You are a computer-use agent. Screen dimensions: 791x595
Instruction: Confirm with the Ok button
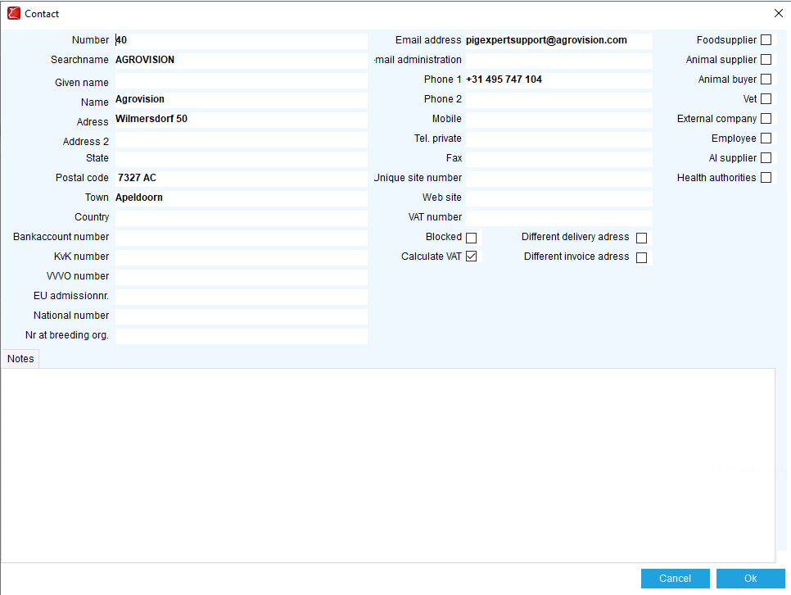click(x=750, y=579)
